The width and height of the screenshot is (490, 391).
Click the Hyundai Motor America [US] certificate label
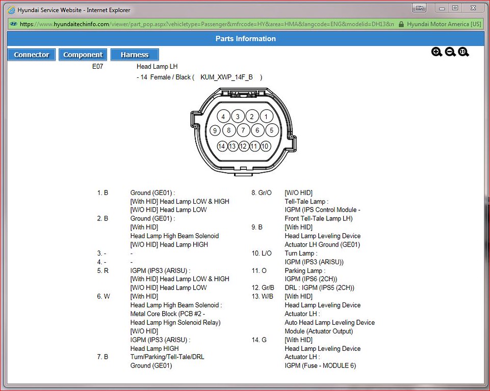(444, 24)
